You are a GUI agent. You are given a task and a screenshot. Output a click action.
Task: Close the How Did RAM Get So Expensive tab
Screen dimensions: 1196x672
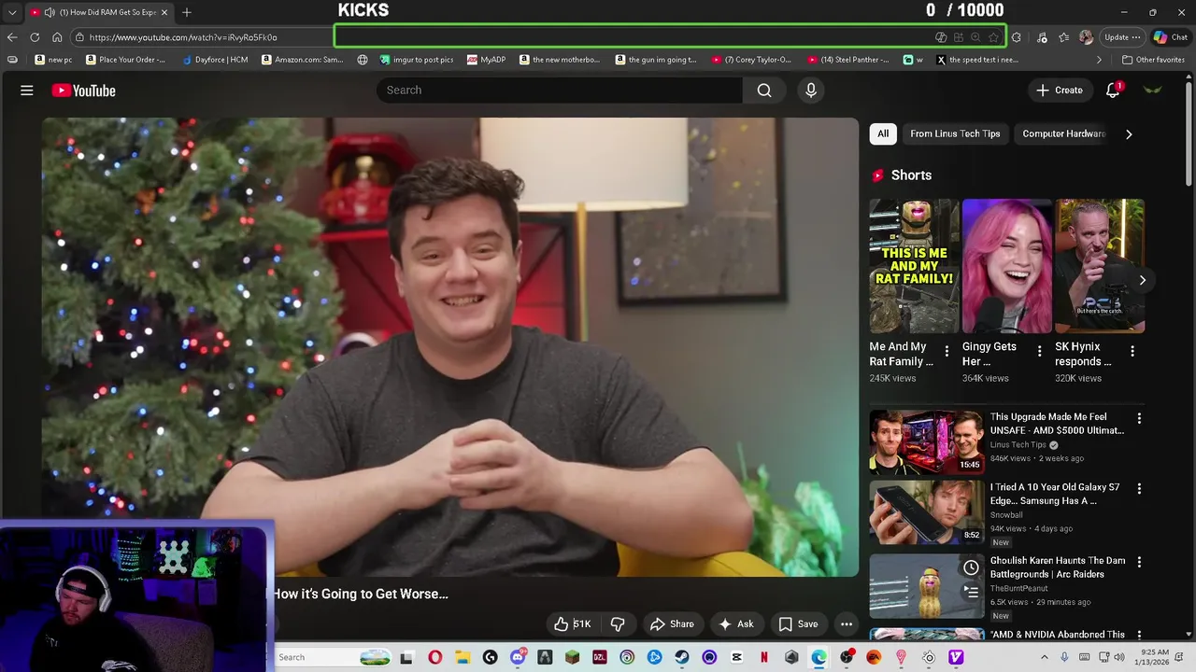tap(164, 12)
